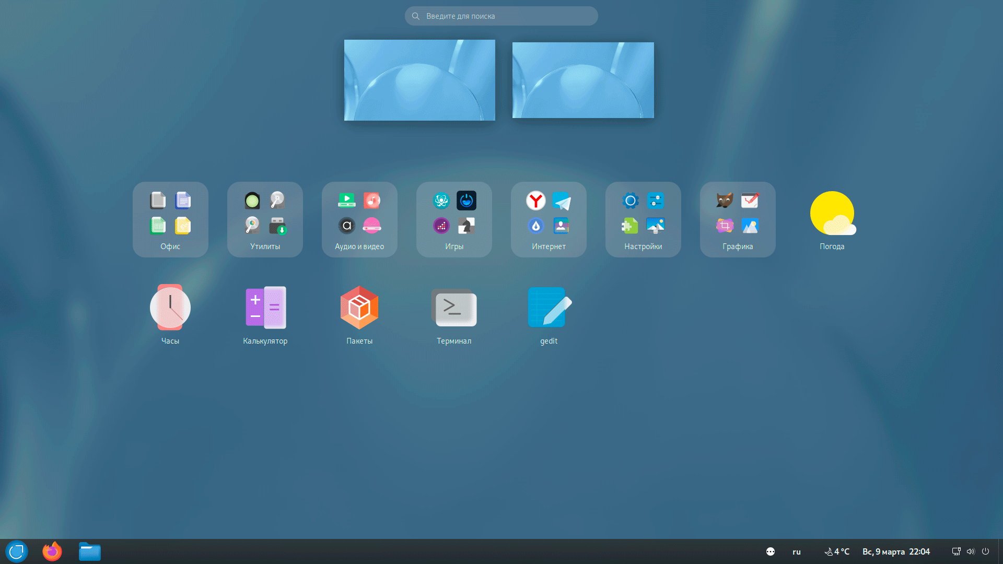Viewport: 1003px width, 564px height.
Task: Open the Clock app (Часы)
Action: 170,308
